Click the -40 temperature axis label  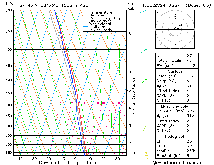tap(19, 159)
